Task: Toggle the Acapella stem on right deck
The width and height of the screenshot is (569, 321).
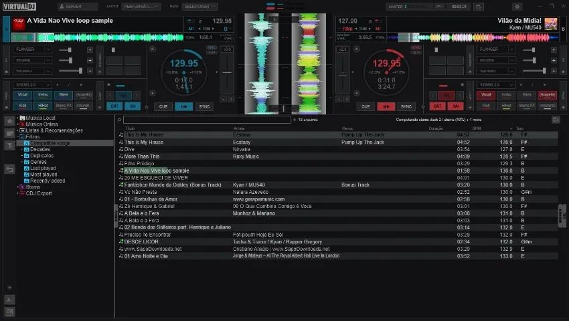Action: (547, 95)
